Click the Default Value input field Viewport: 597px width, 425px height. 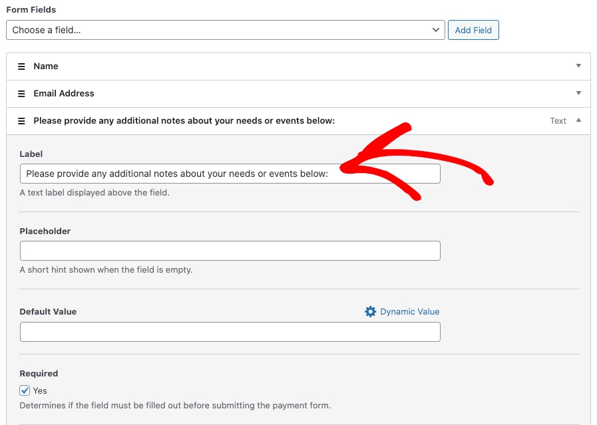click(x=230, y=332)
